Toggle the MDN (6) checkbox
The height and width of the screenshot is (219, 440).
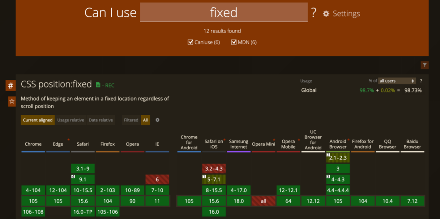[234, 42]
